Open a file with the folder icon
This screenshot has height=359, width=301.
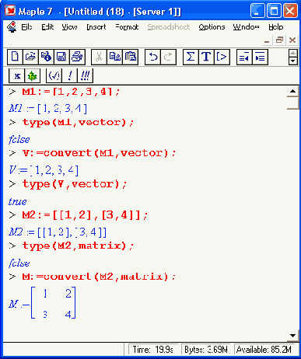coord(30,57)
